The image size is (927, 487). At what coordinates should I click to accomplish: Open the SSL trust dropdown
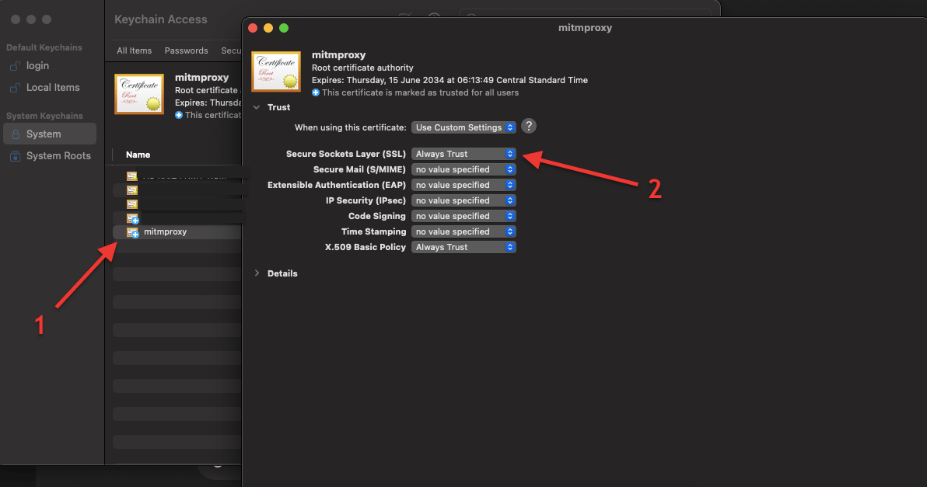(463, 154)
